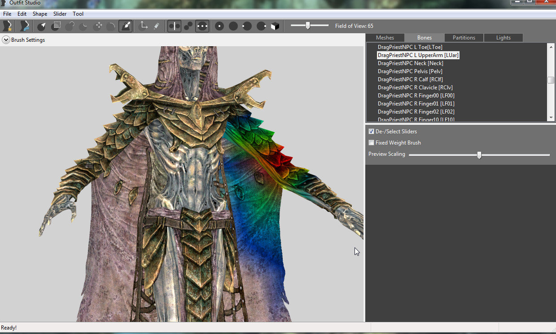Click the bone list scrollbar down arrow
Viewport: 556px width, 334px height.
pyautogui.click(x=551, y=117)
